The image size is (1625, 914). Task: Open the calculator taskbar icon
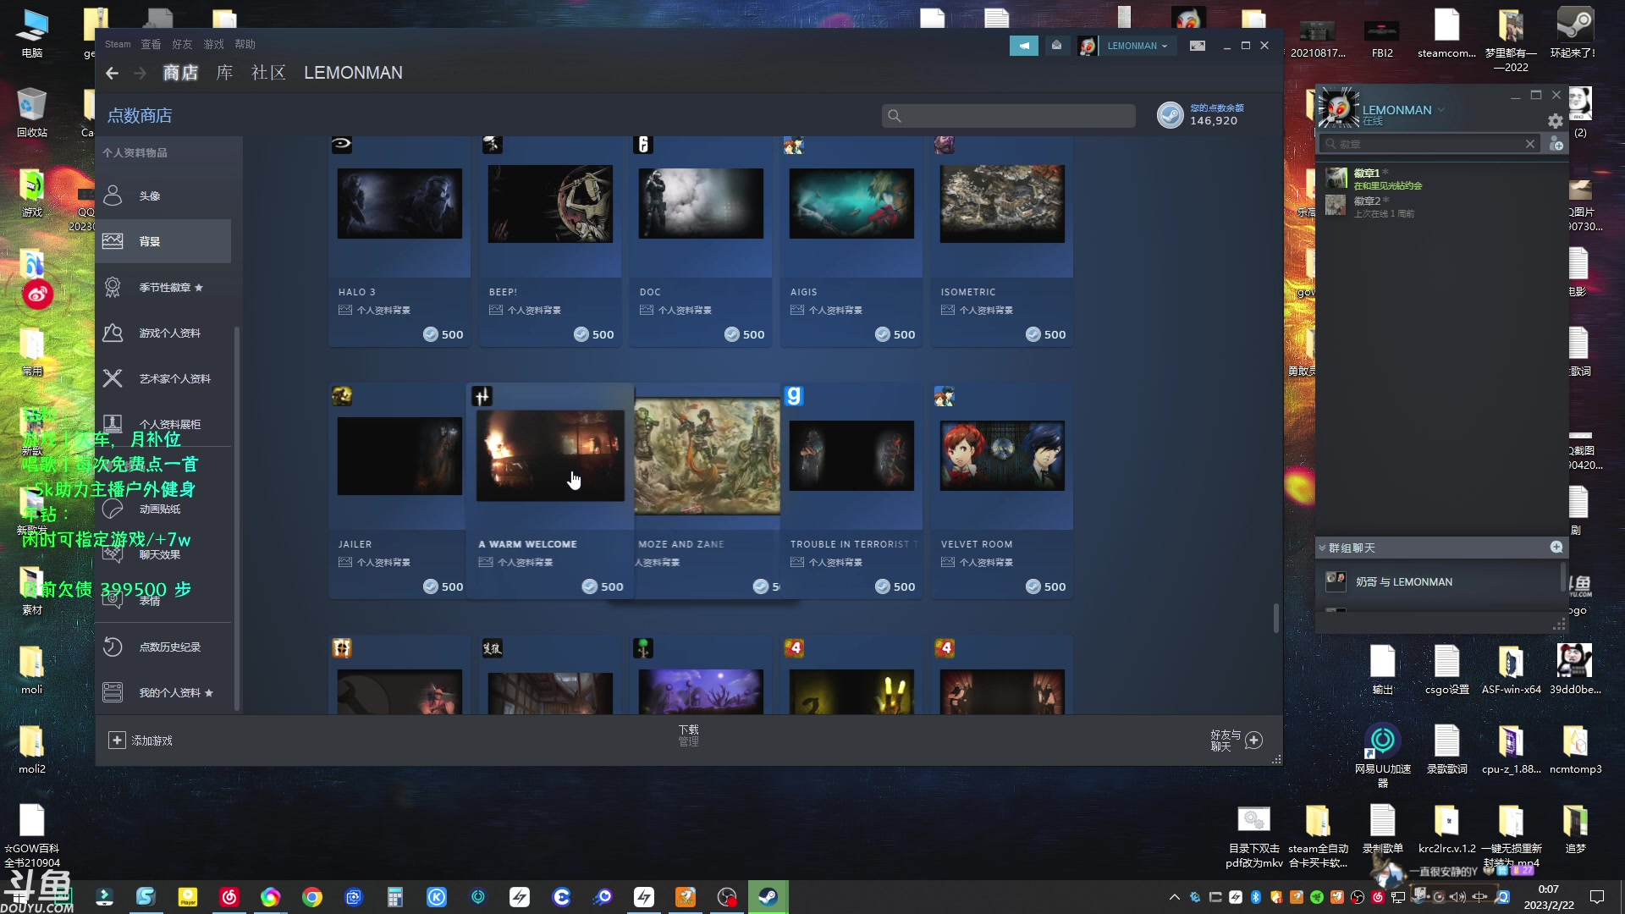coord(395,896)
